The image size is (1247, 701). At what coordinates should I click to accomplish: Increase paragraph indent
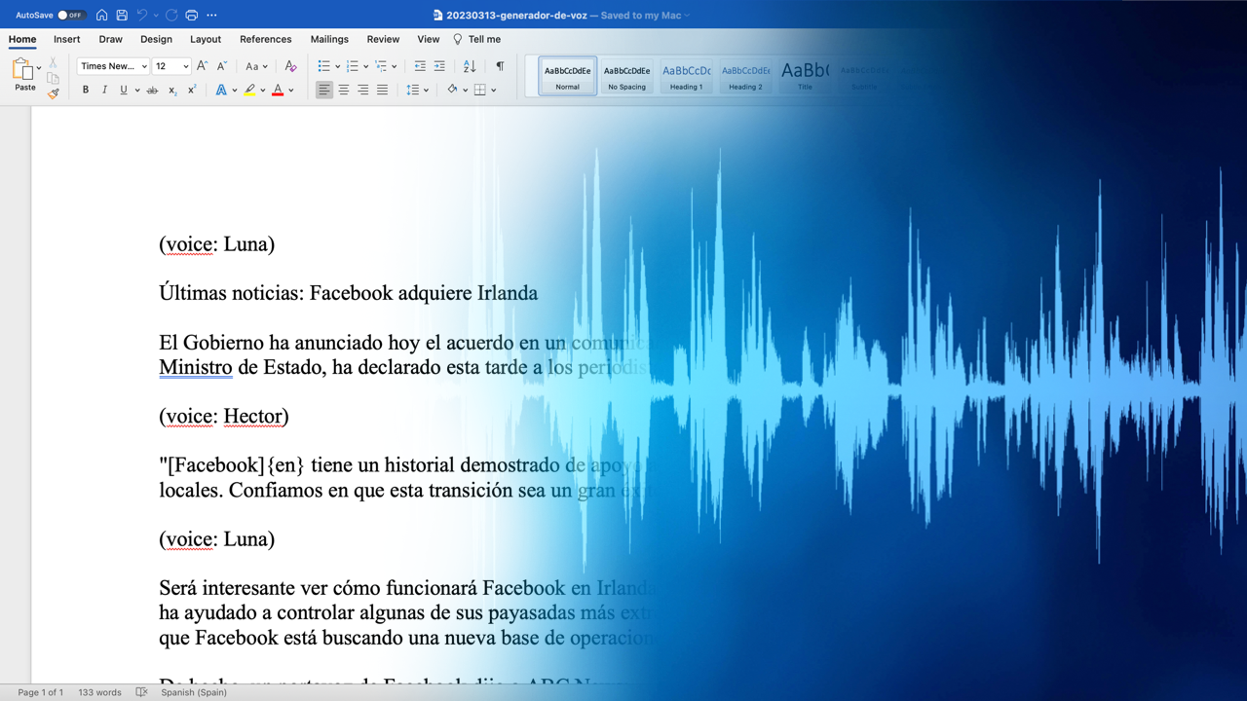point(439,66)
